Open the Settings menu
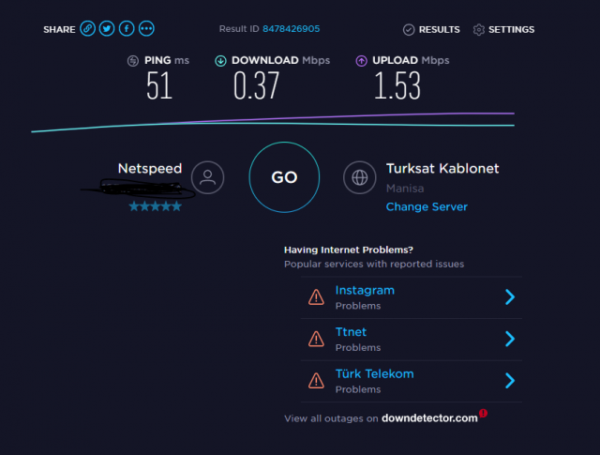600x455 pixels. [503, 29]
